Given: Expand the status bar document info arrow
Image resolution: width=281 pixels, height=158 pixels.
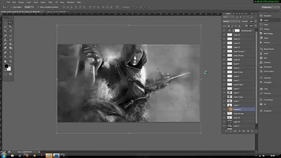Looking at the screenshot, I should (39, 152).
